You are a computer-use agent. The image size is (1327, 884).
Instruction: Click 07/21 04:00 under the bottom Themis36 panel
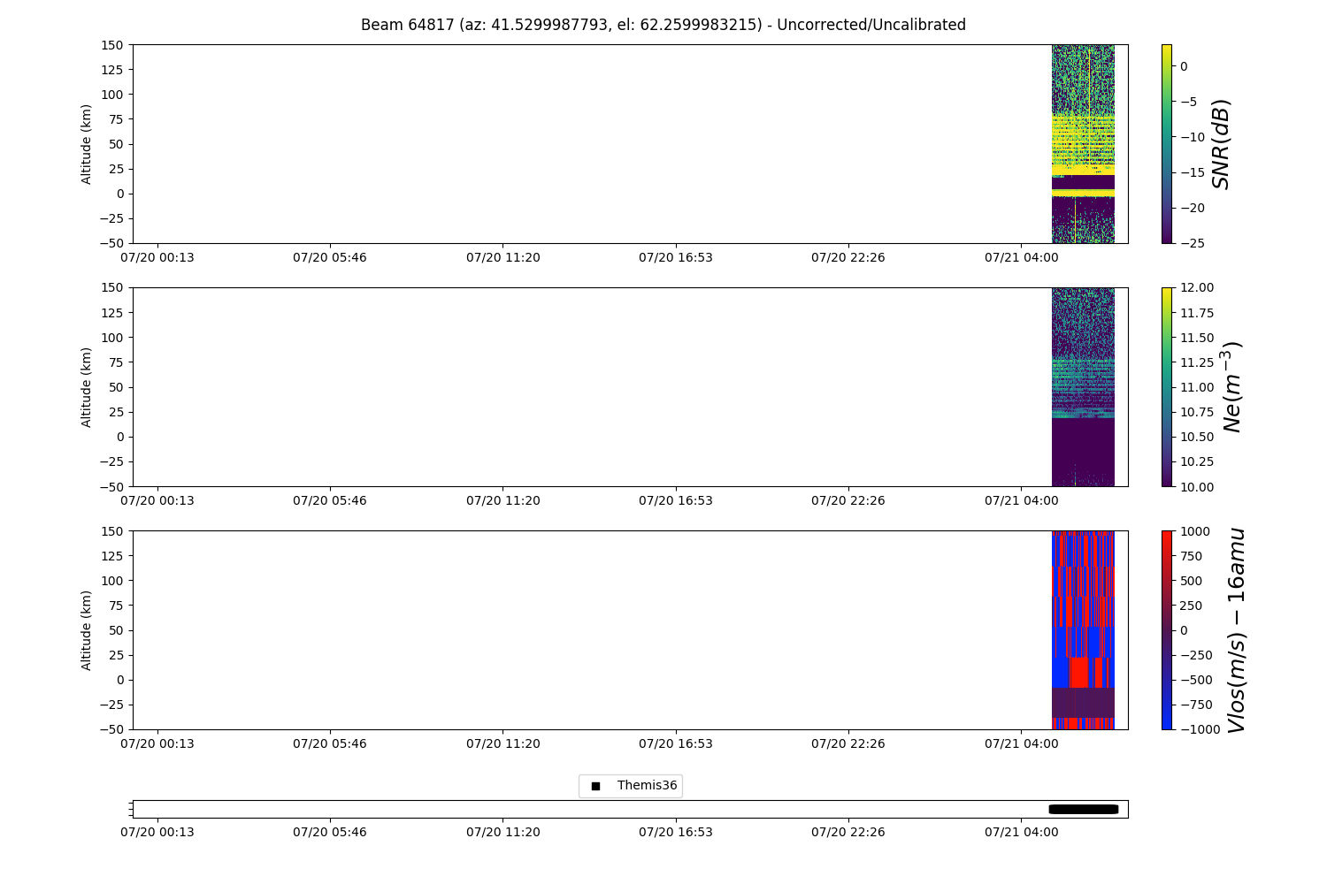coord(1022,832)
